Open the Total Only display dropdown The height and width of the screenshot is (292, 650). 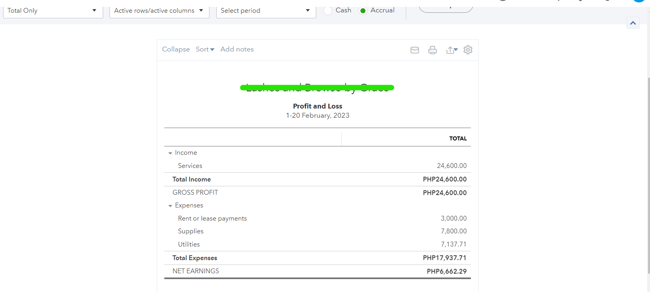pos(53,11)
